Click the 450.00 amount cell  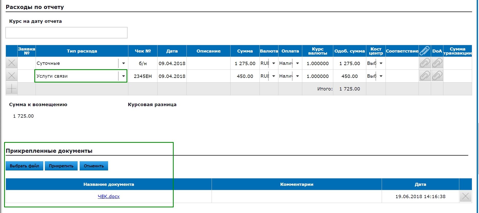click(x=245, y=76)
